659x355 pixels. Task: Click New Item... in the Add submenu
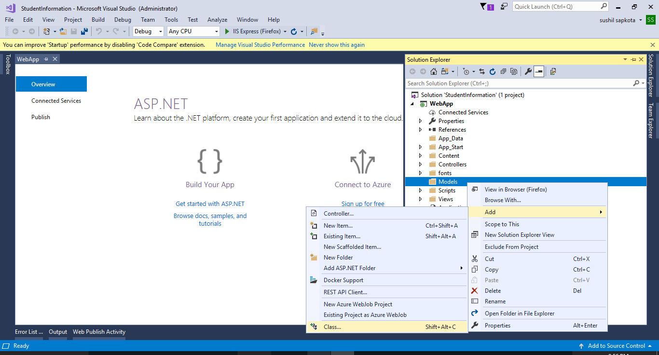387,226
